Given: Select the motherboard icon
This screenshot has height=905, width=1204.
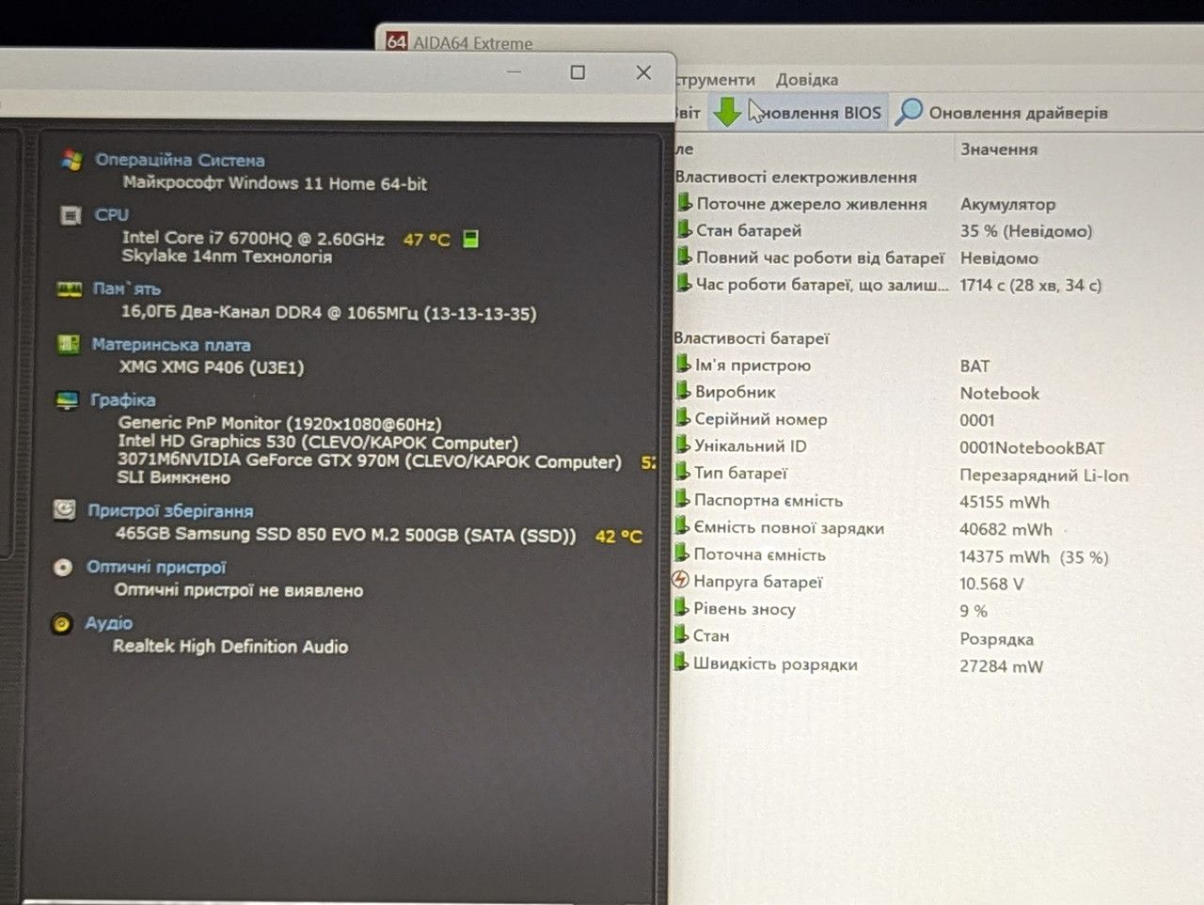Looking at the screenshot, I should click(68, 344).
